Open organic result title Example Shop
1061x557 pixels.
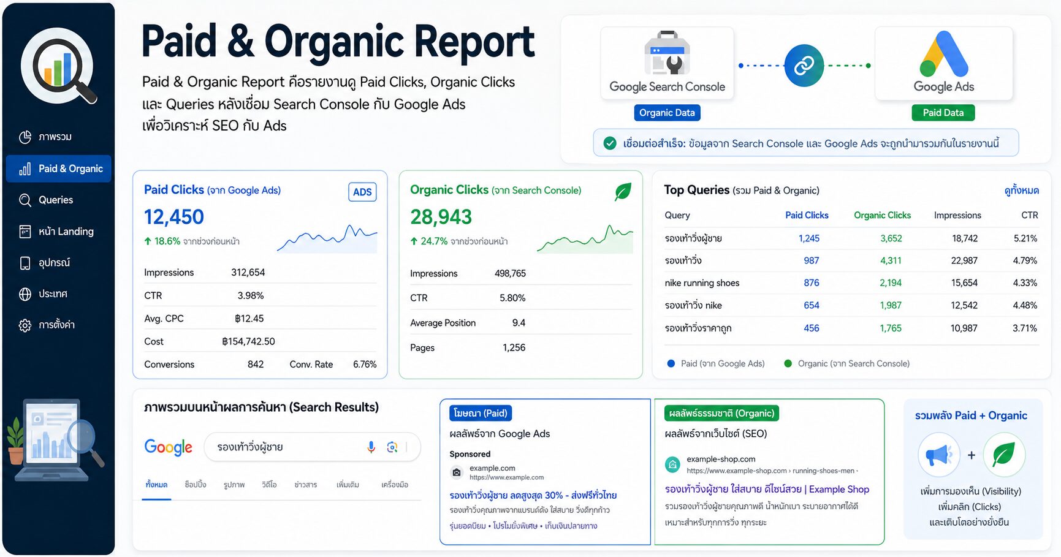767,489
